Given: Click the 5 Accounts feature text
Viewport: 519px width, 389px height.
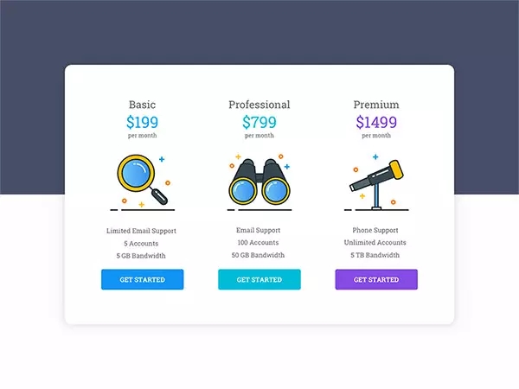Looking at the screenshot, I should 142,243.
